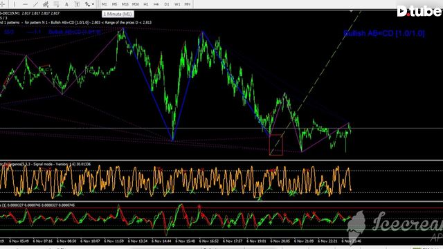Switch chart to W1 weekly timeframe

click(177, 4)
